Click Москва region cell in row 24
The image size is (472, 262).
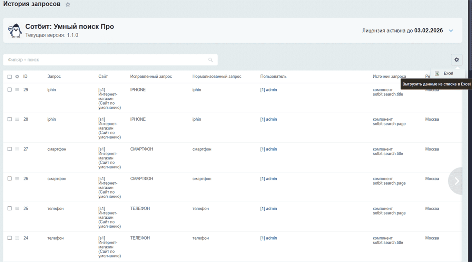pos(432,238)
